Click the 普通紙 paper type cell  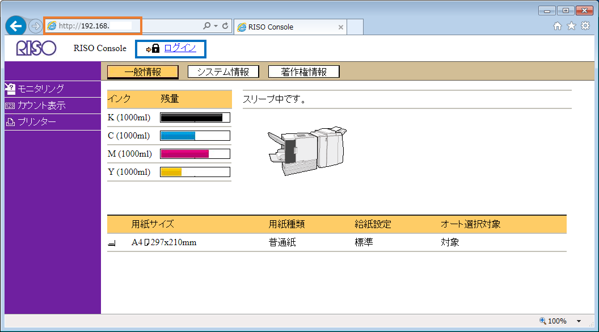(x=282, y=242)
